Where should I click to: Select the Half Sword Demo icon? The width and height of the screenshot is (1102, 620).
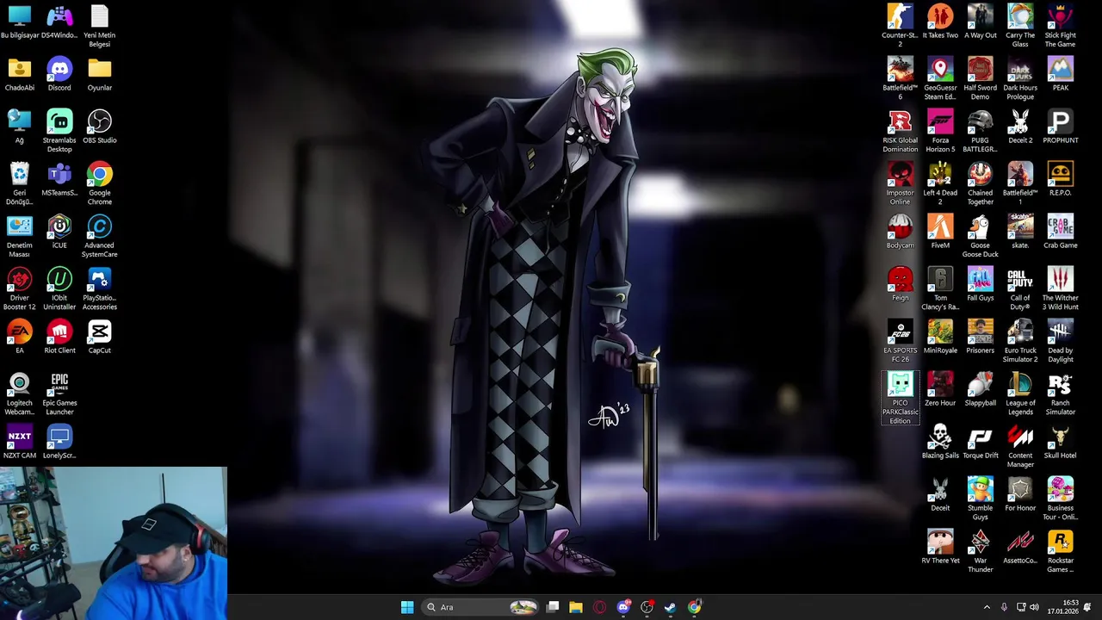tap(980, 78)
